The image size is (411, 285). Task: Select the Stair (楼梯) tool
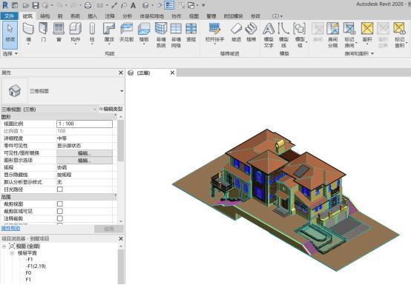click(251, 33)
